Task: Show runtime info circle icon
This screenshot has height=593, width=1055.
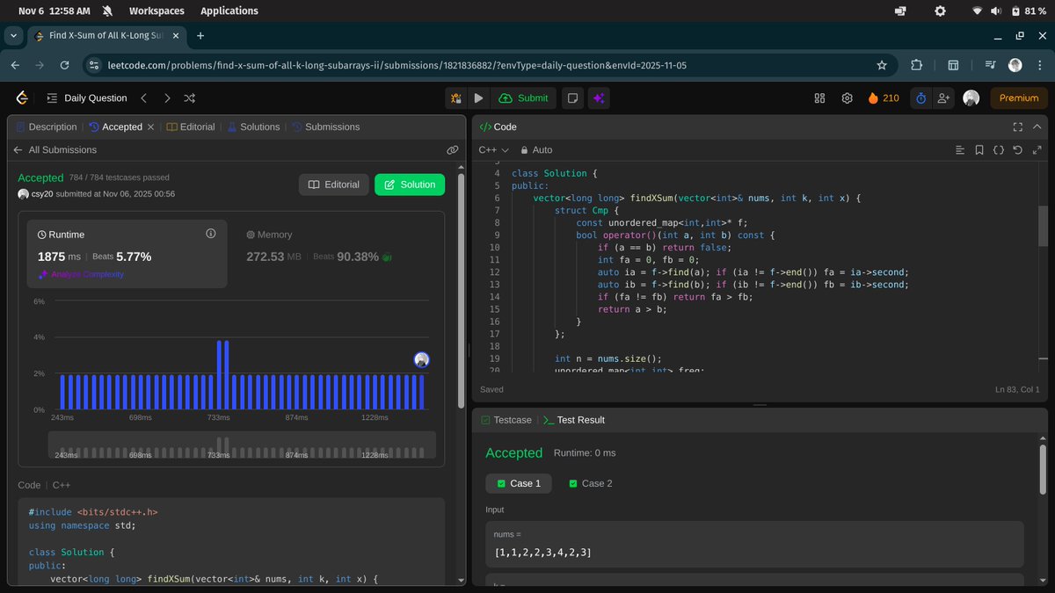Action: pos(210,234)
